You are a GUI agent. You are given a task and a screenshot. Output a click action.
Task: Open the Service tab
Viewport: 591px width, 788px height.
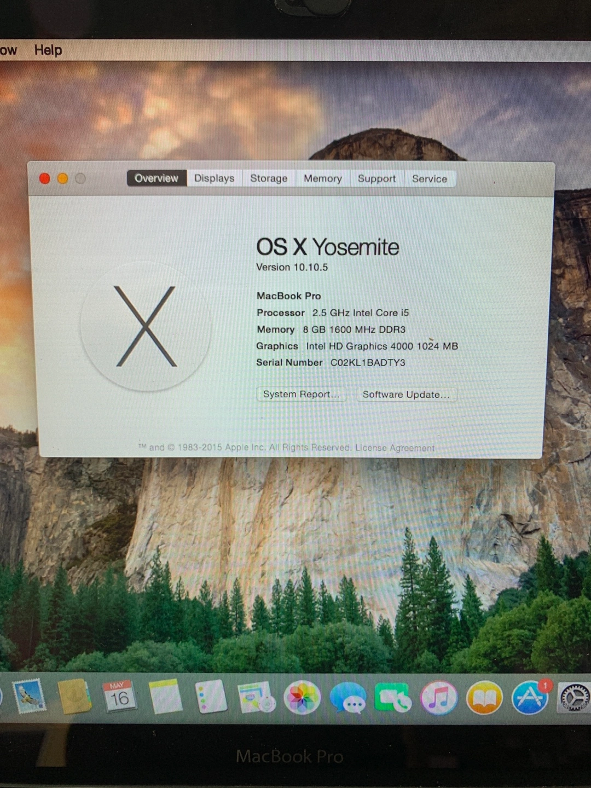pyautogui.click(x=430, y=178)
